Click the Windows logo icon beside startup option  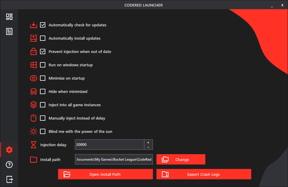33,65
